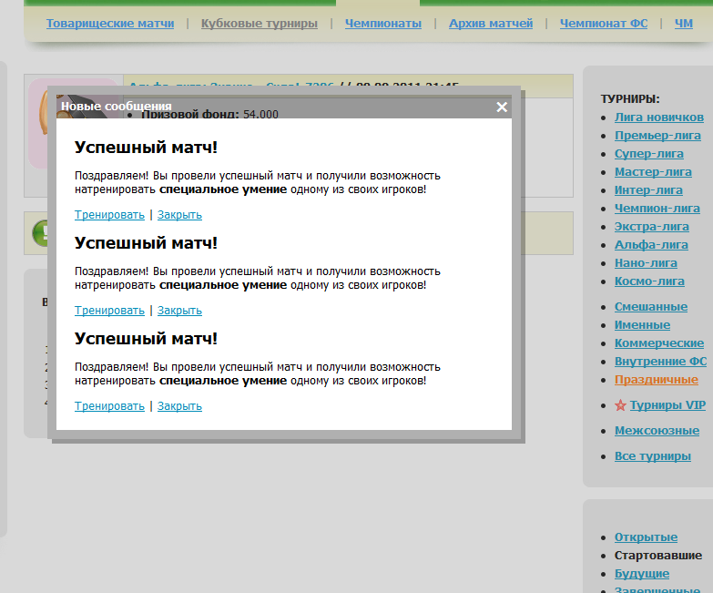
Task: Close the Новые сообщения popup with X
Action: point(502,107)
